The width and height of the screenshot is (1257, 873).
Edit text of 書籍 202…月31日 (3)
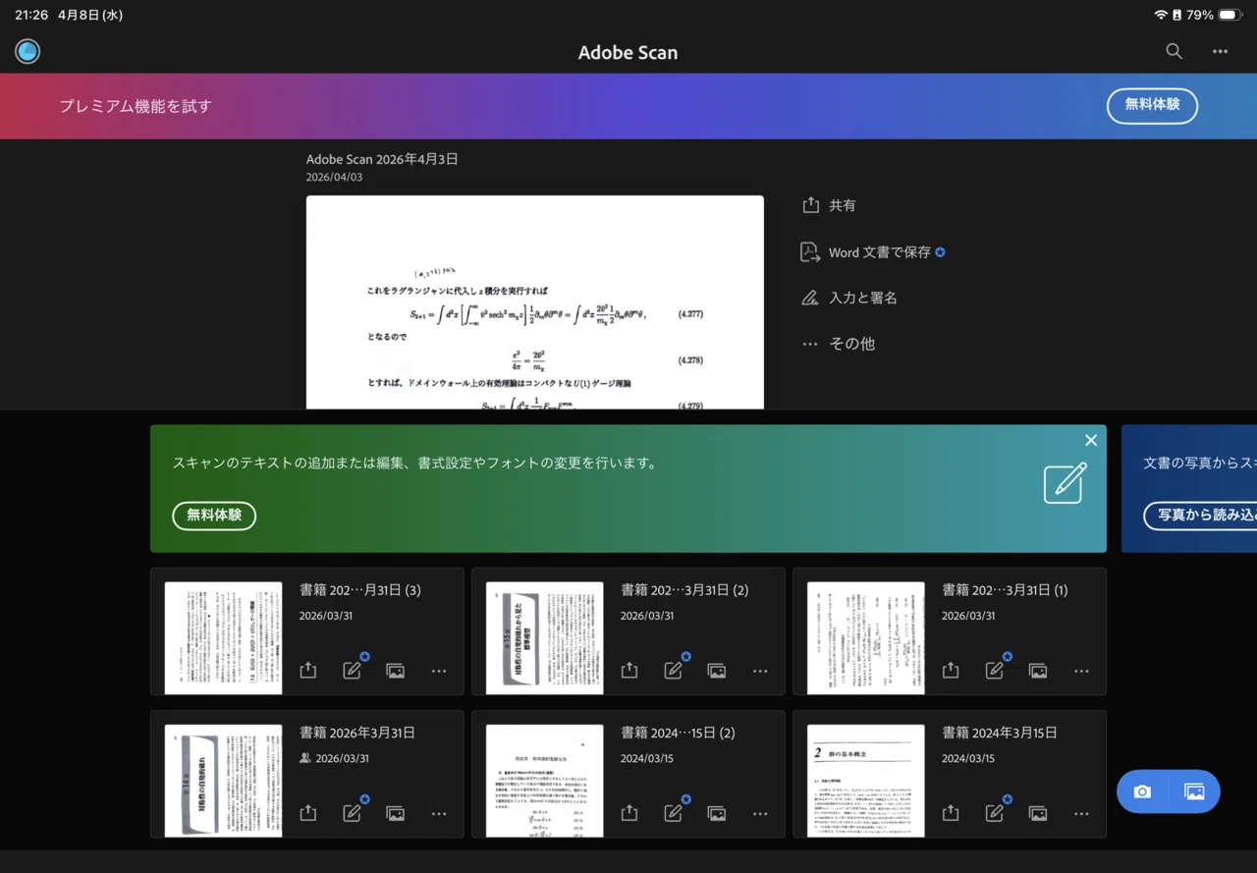click(353, 670)
